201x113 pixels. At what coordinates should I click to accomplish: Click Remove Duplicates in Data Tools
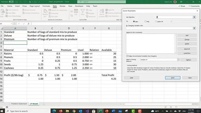(x=114, y=13)
